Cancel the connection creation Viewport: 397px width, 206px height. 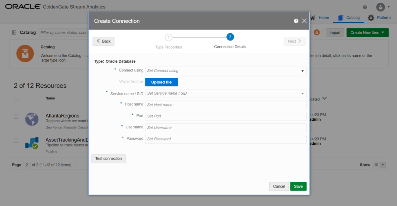pyautogui.click(x=279, y=186)
